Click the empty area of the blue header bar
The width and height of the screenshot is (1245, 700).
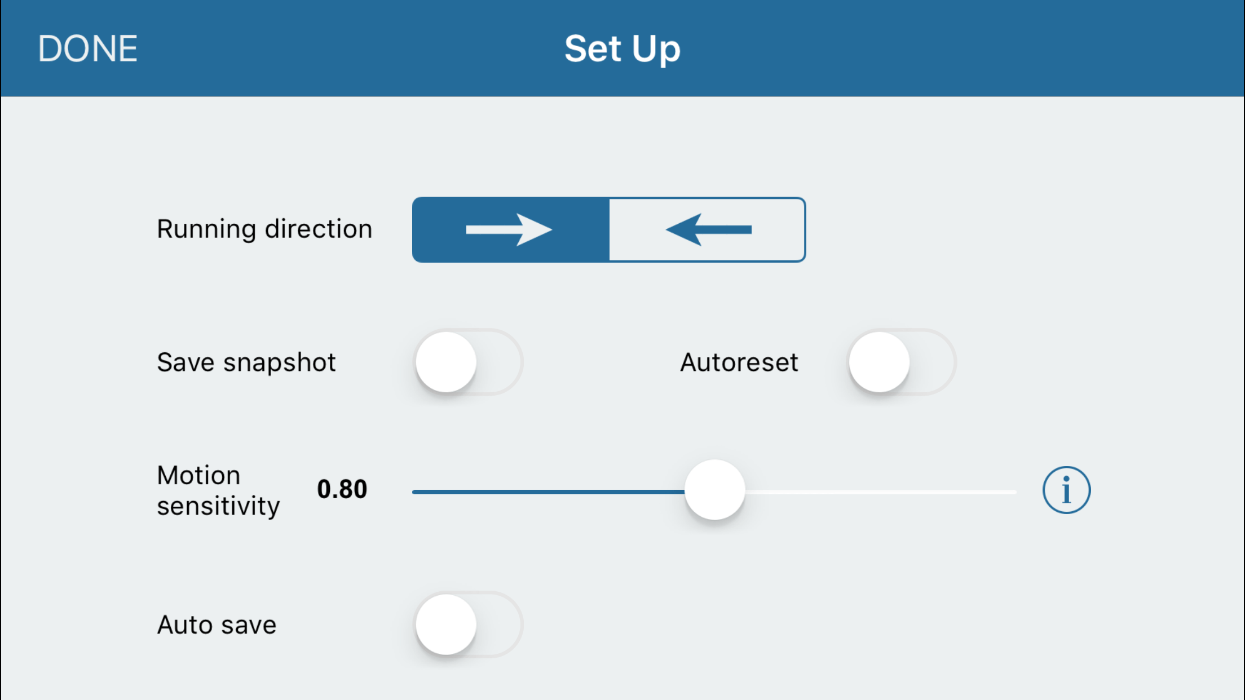click(x=959, y=48)
